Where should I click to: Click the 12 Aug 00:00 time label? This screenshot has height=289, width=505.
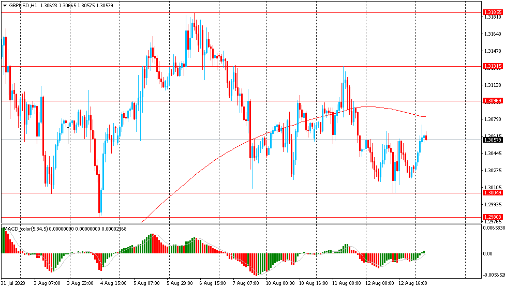point(380,283)
